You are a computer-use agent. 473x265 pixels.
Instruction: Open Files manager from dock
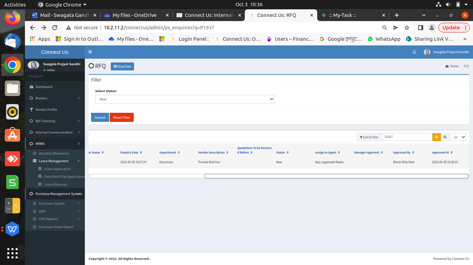[x=12, y=89]
